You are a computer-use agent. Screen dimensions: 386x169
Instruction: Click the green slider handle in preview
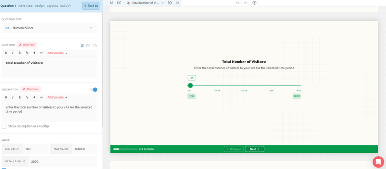(x=190, y=85)
